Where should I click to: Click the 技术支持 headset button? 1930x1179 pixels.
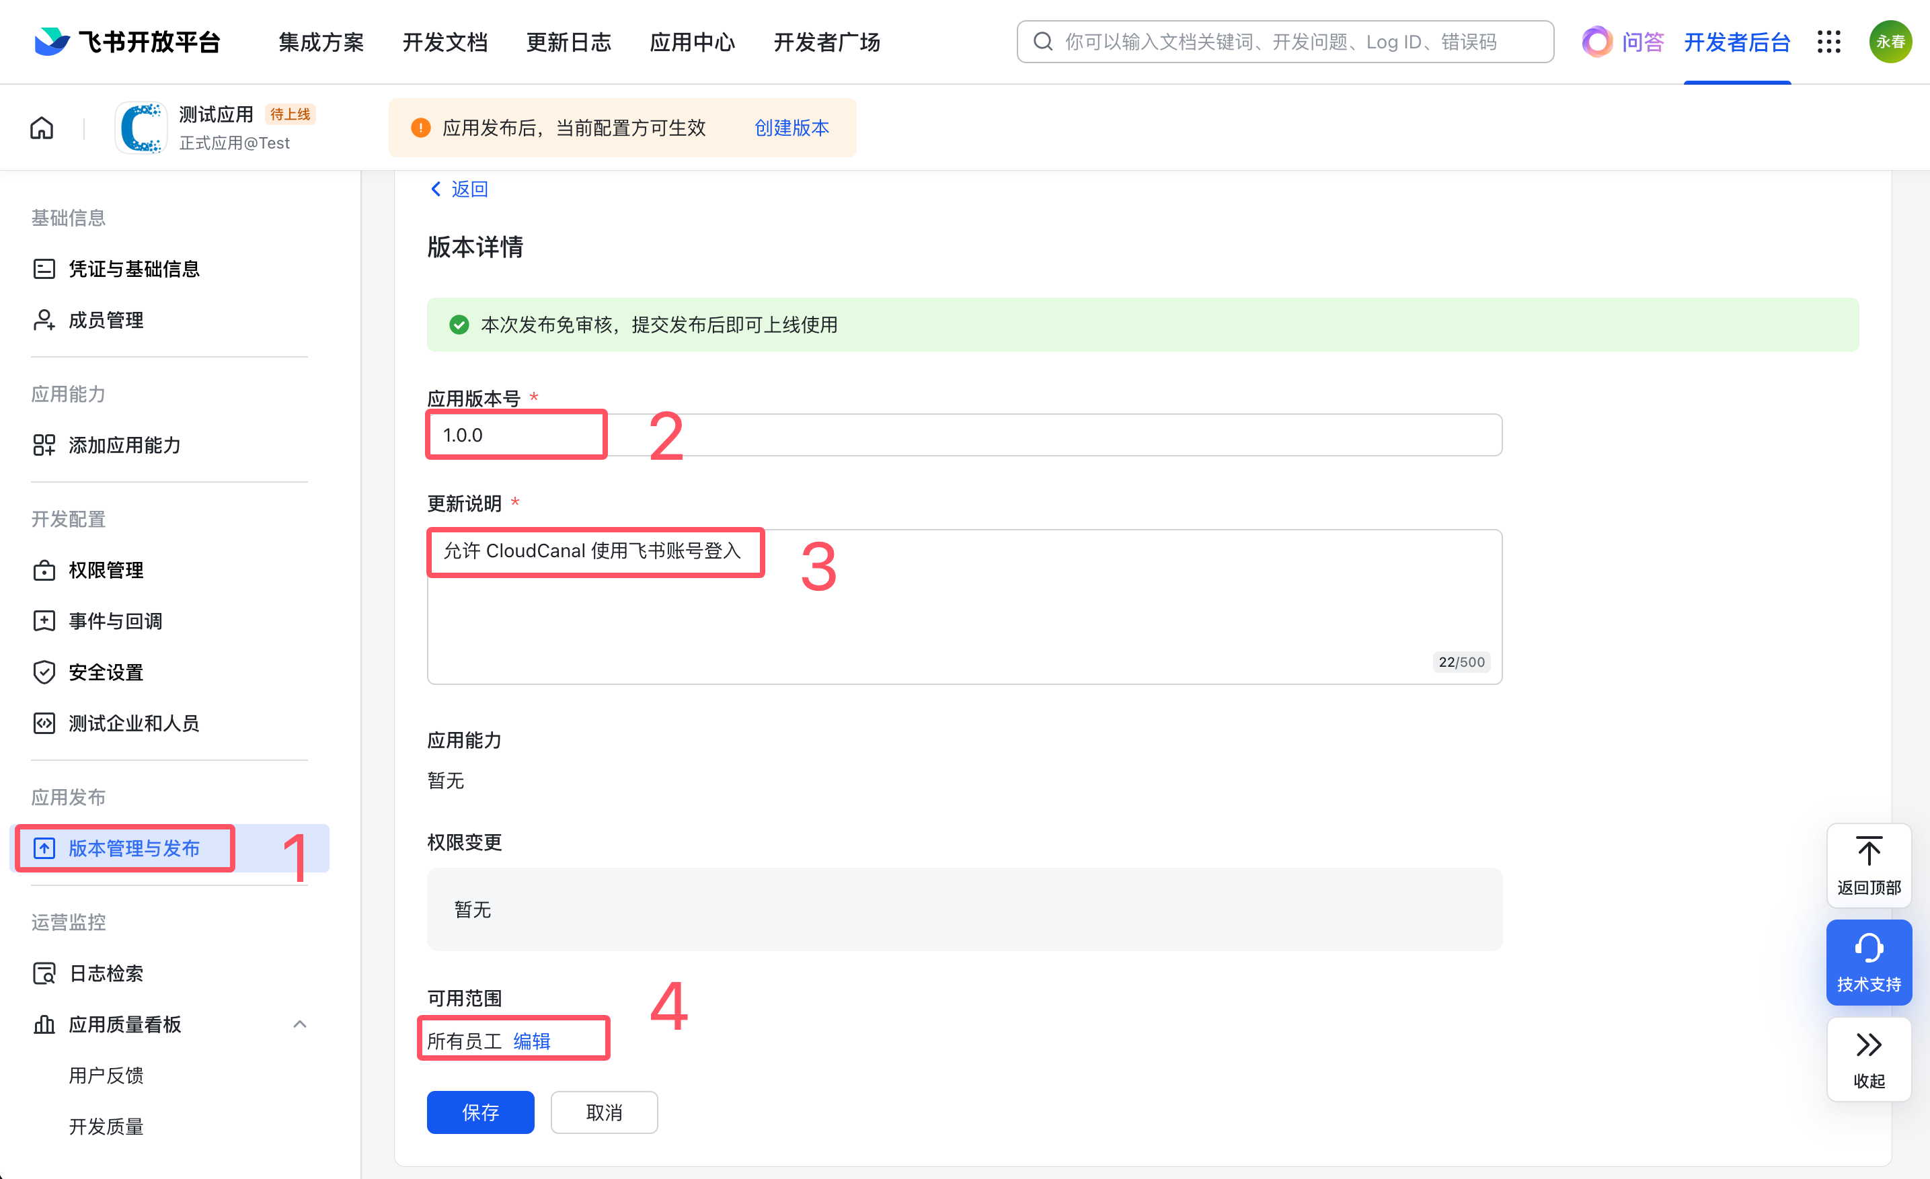click(x=1868, y=961)
